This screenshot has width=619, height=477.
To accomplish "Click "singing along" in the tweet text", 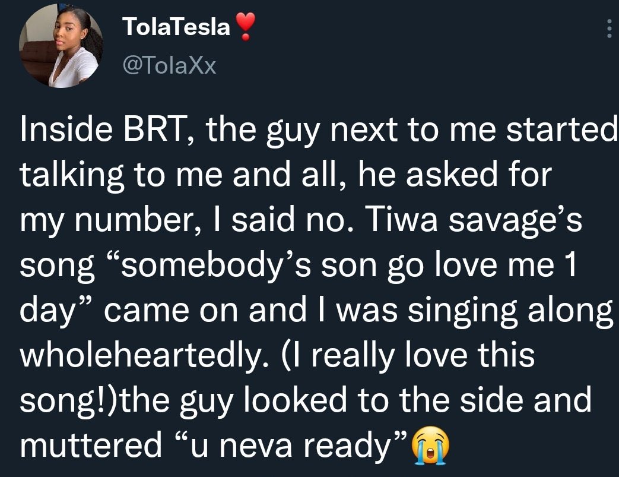I will tap(510, 310).
